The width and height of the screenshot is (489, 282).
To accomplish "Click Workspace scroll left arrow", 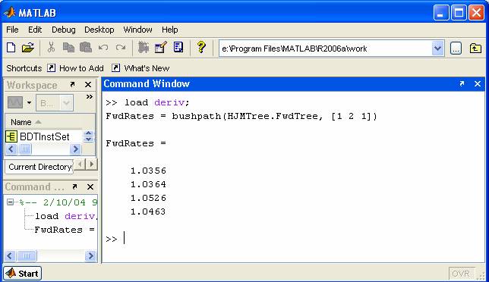I will click(11, 149).
